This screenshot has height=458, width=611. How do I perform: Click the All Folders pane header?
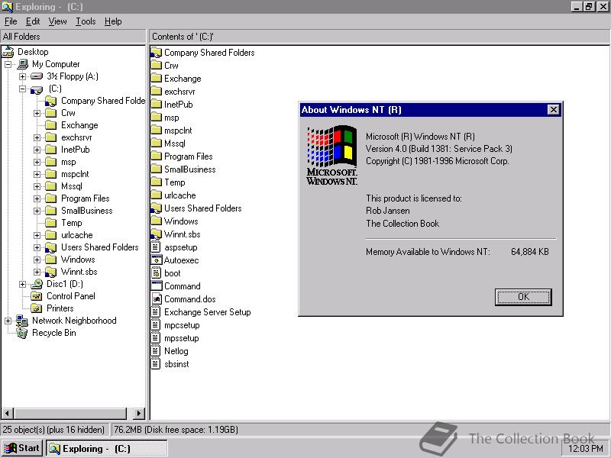73,37
